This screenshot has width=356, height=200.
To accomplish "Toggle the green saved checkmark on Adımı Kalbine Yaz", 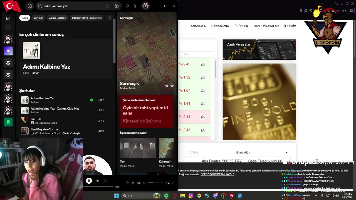I will coord(92,100).
